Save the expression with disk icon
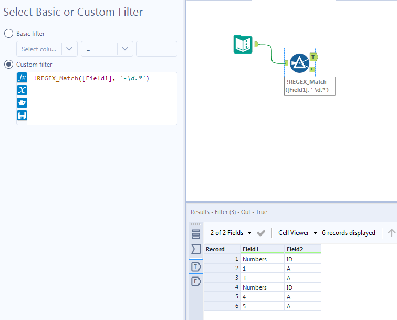Image resolution: width=397 pixels, height=320 pixels. [22, 115]
